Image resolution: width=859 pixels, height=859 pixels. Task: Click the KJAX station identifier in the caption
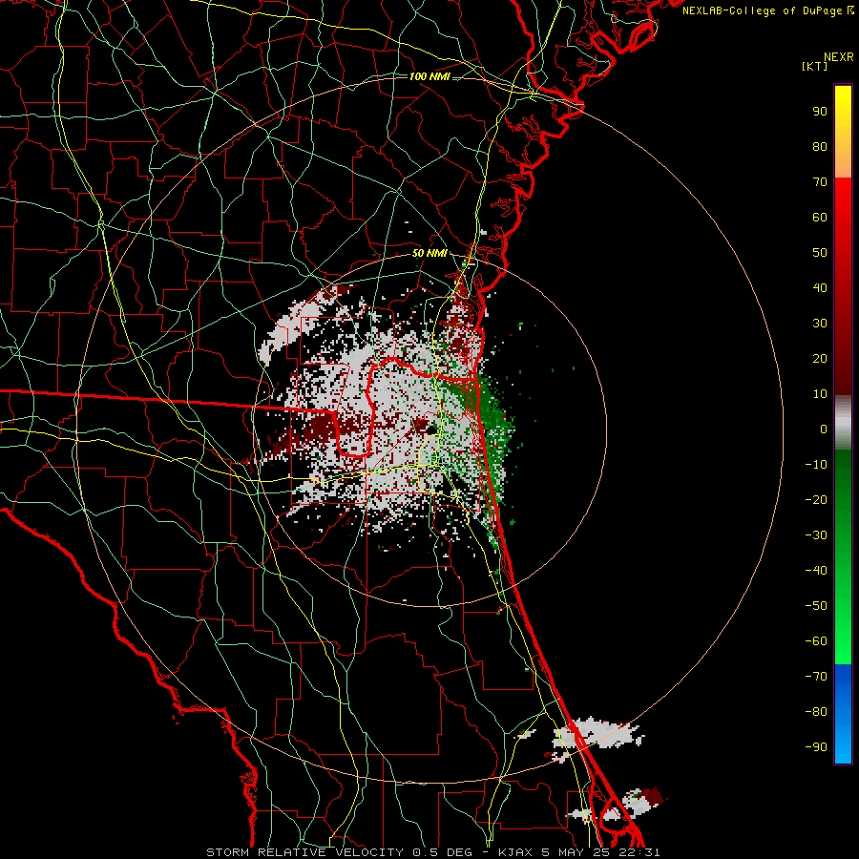[516, 852]
